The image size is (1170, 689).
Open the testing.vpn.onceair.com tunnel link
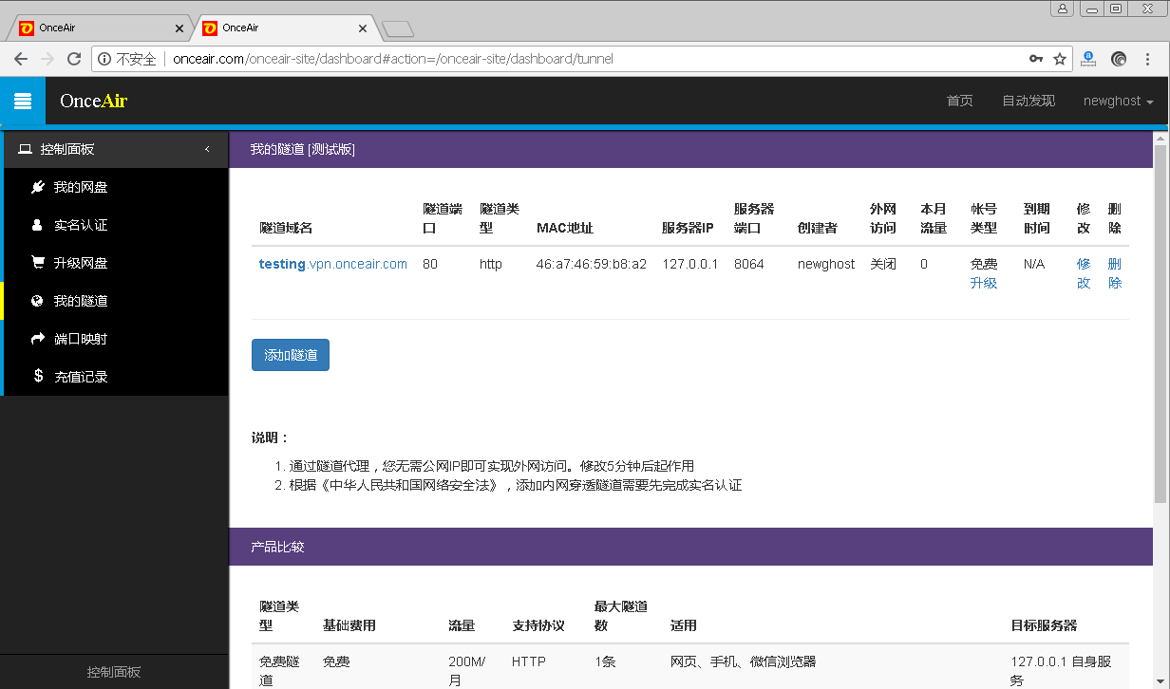[333, 264]
